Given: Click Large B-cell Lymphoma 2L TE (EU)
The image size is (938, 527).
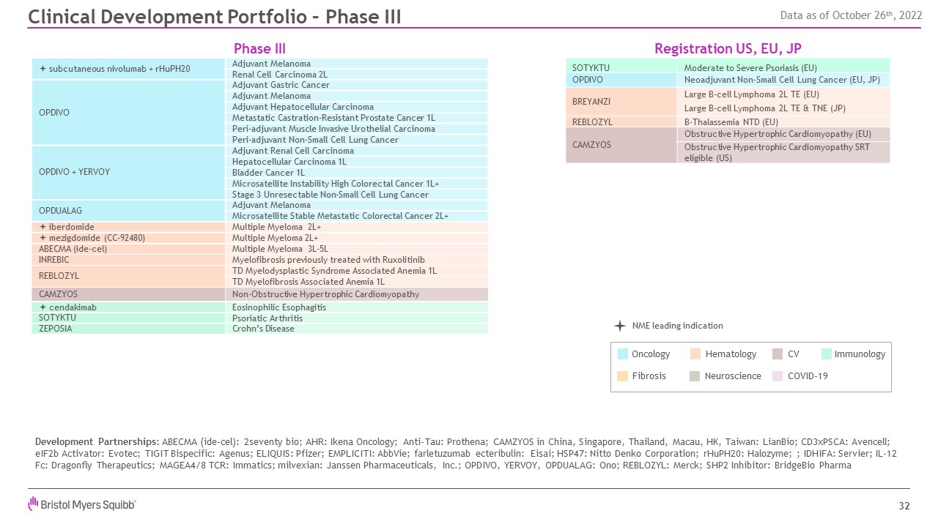Looking at the screenshot, I should coord(752,94).
